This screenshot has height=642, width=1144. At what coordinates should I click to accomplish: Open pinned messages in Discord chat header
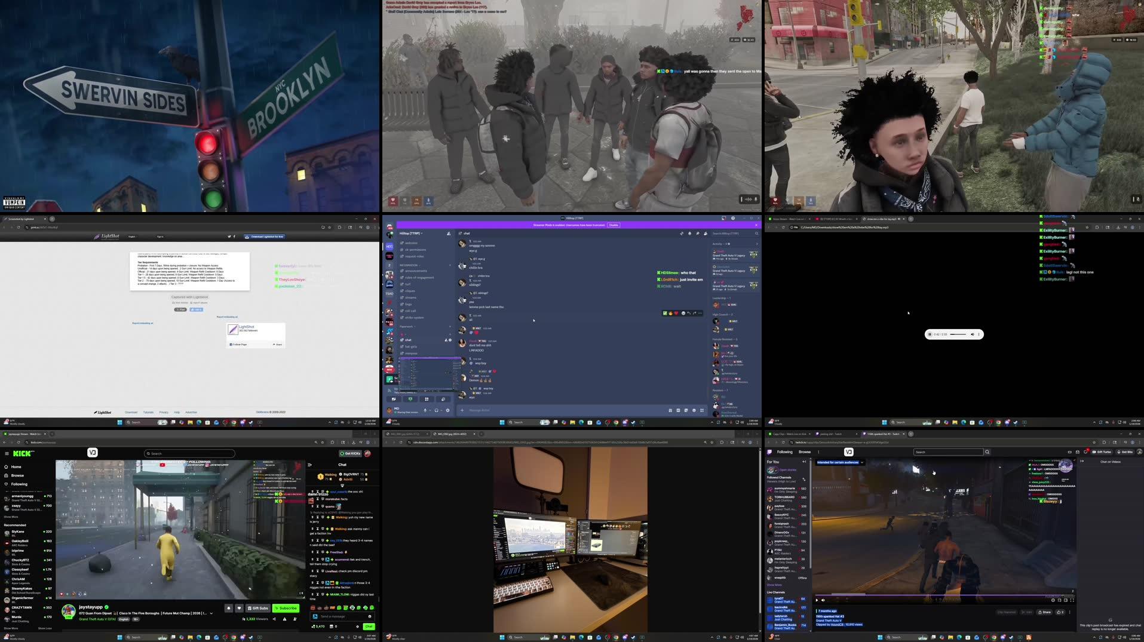tap(698, 233)
